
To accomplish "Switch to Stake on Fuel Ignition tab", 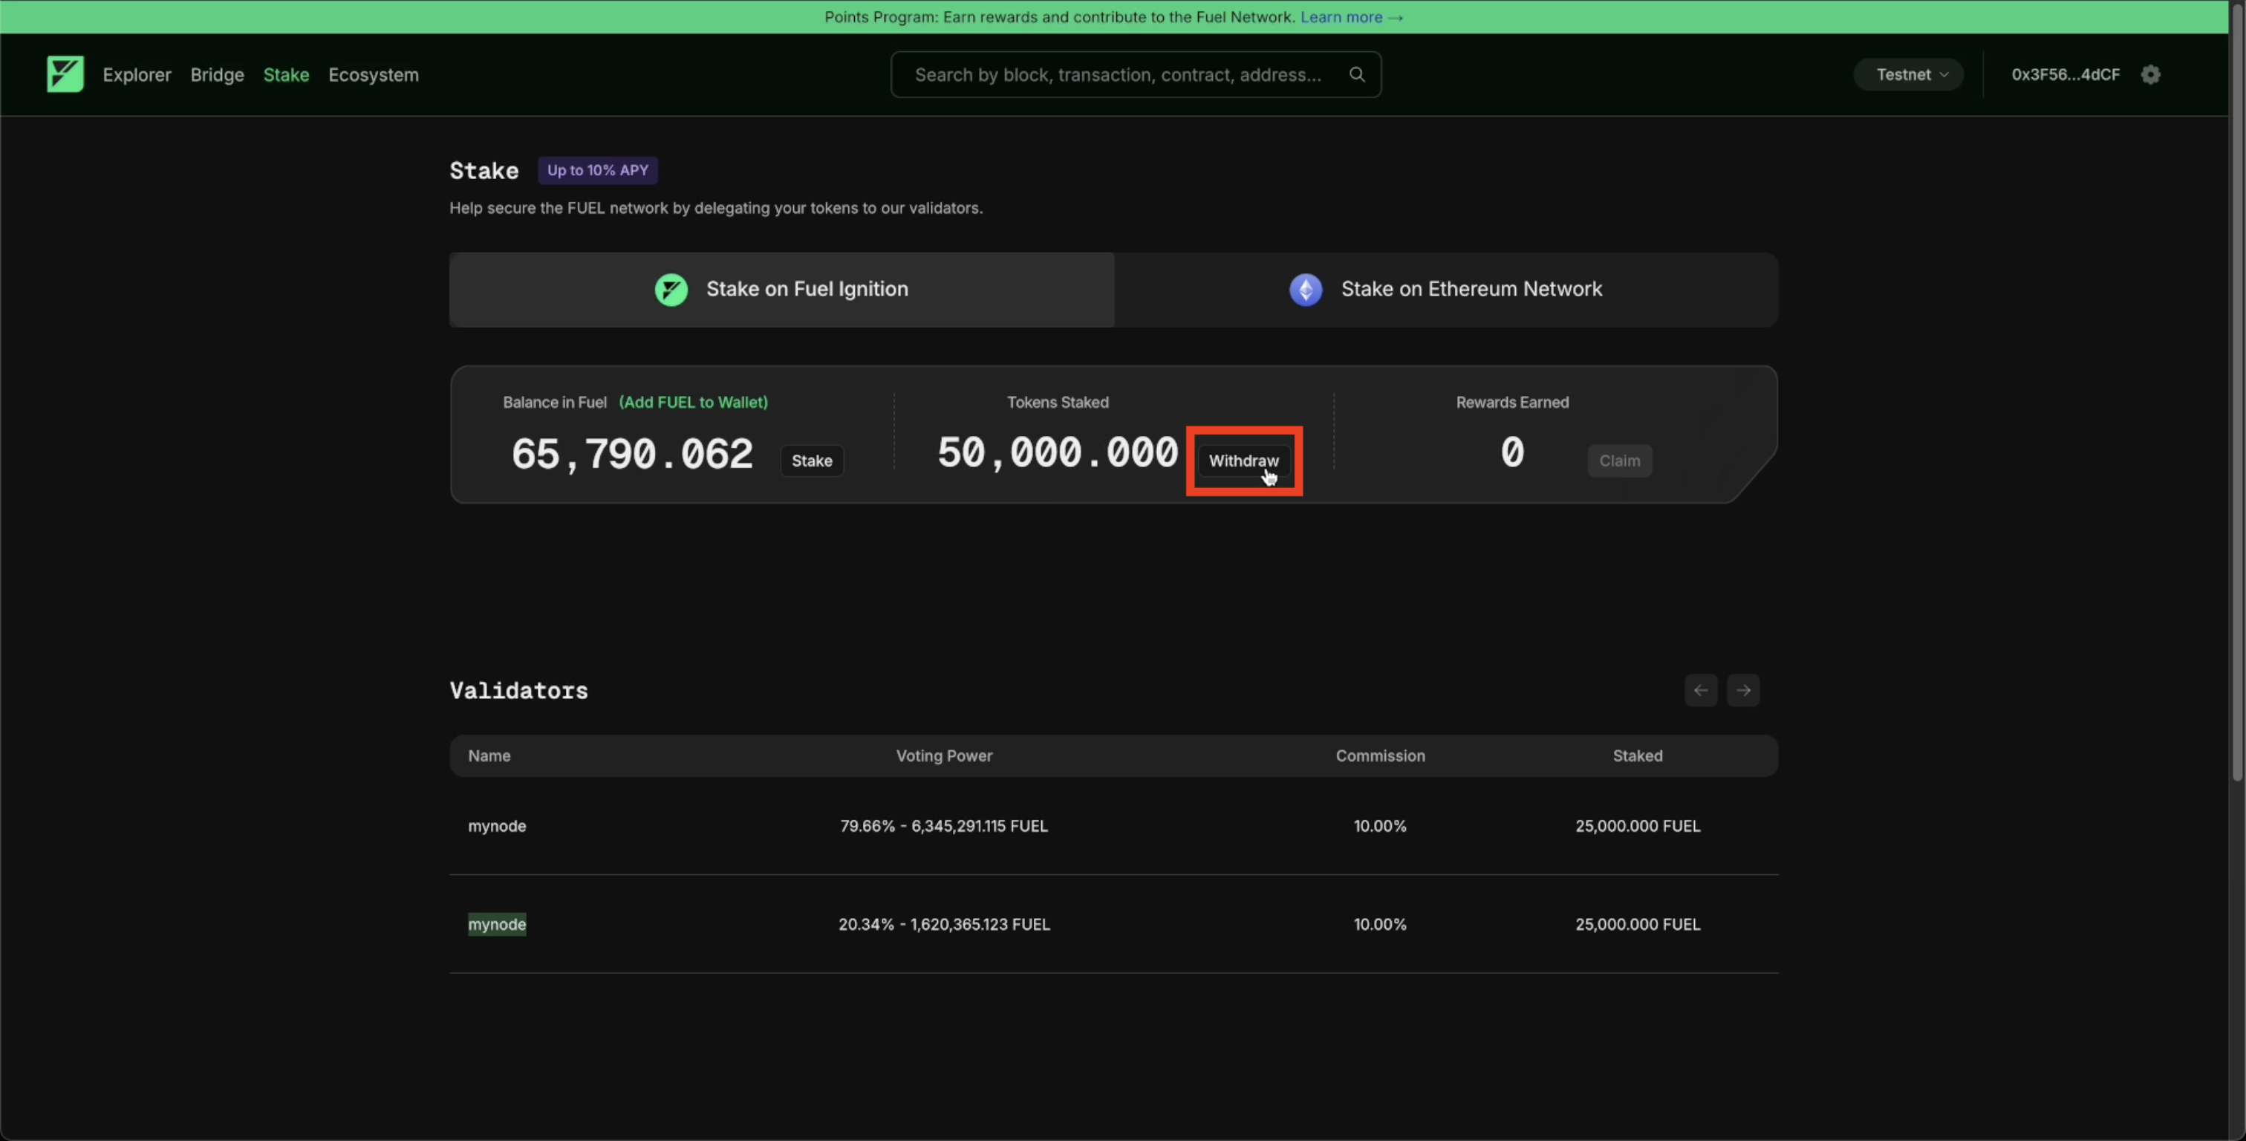I will (x=781, y=290).
